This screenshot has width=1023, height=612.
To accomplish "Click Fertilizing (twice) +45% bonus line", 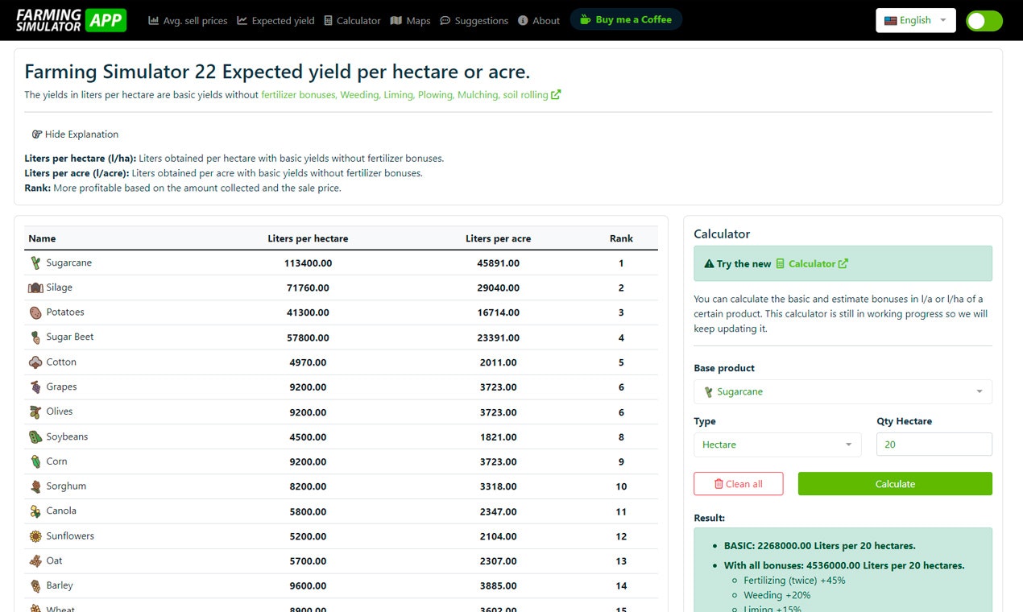I will [x=794, y=581].
